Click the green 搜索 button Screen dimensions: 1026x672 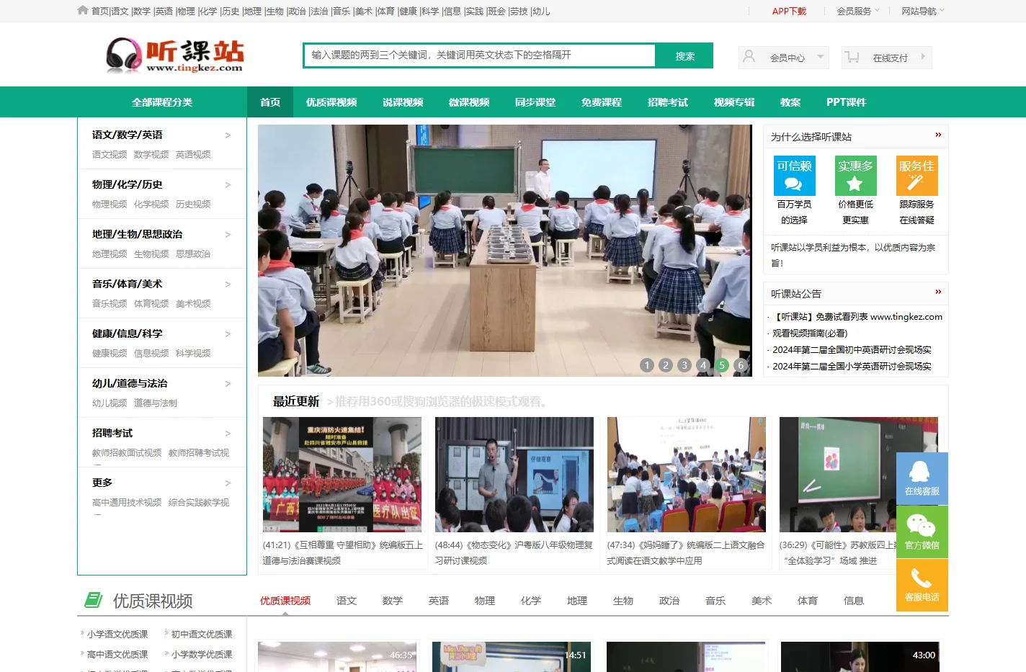(x=684, y=55)
